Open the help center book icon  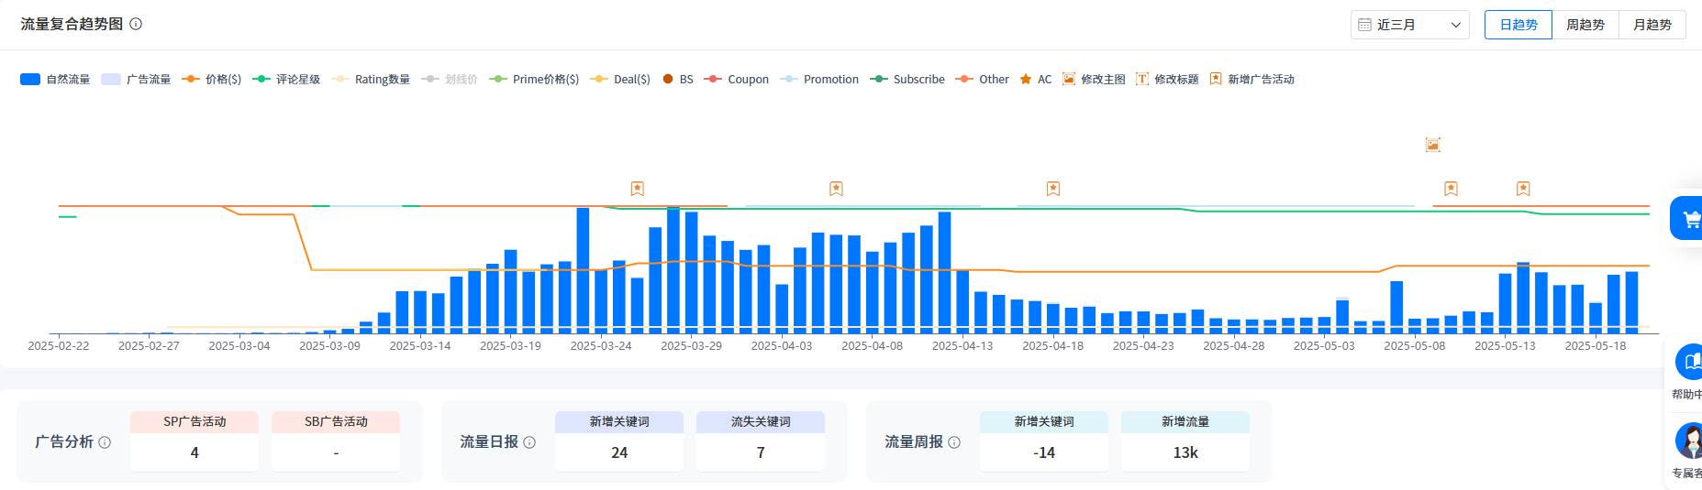pos(1691,362)
